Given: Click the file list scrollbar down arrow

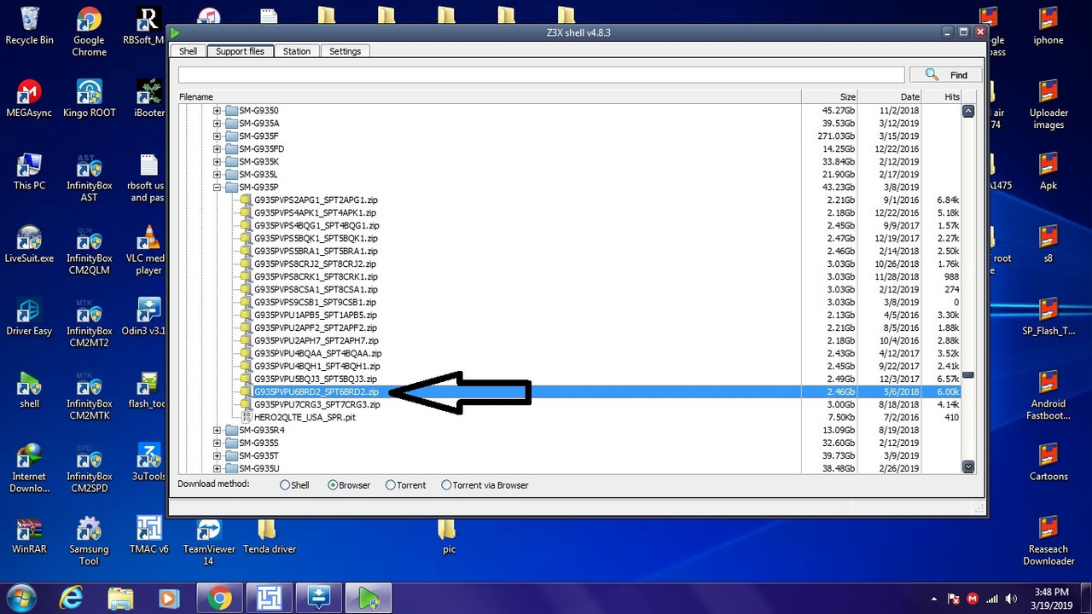Looking at the screenshot, I should [x=968, y=466].
